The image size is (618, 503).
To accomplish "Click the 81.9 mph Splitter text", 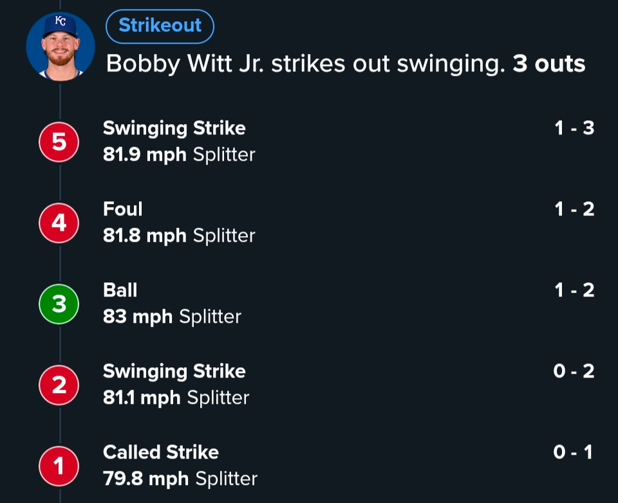I will click(179, 155).
